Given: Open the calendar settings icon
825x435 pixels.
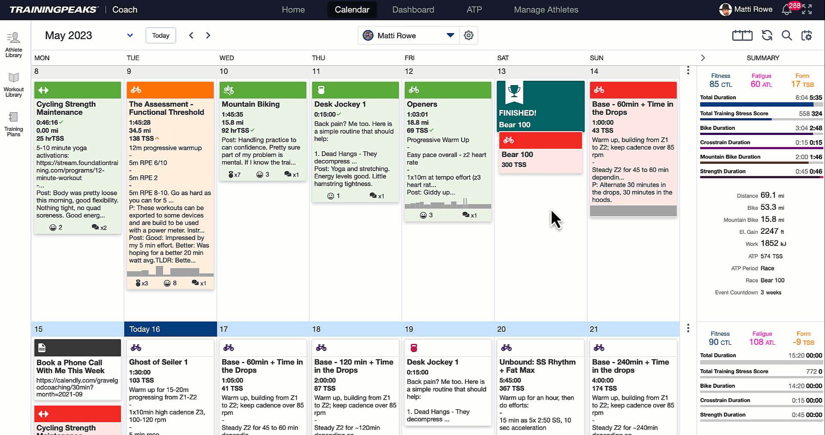Looking at the screenshot, I should pos(807,36).
